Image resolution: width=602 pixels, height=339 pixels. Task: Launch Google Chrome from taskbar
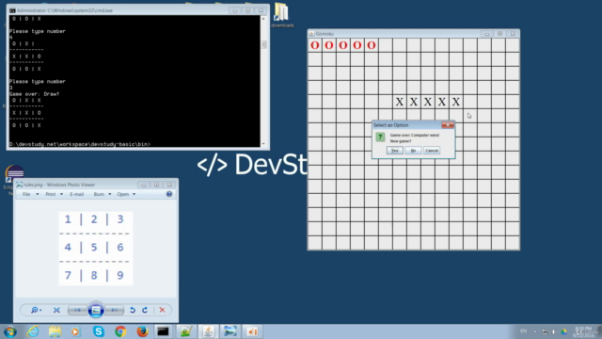coord(120,331)
